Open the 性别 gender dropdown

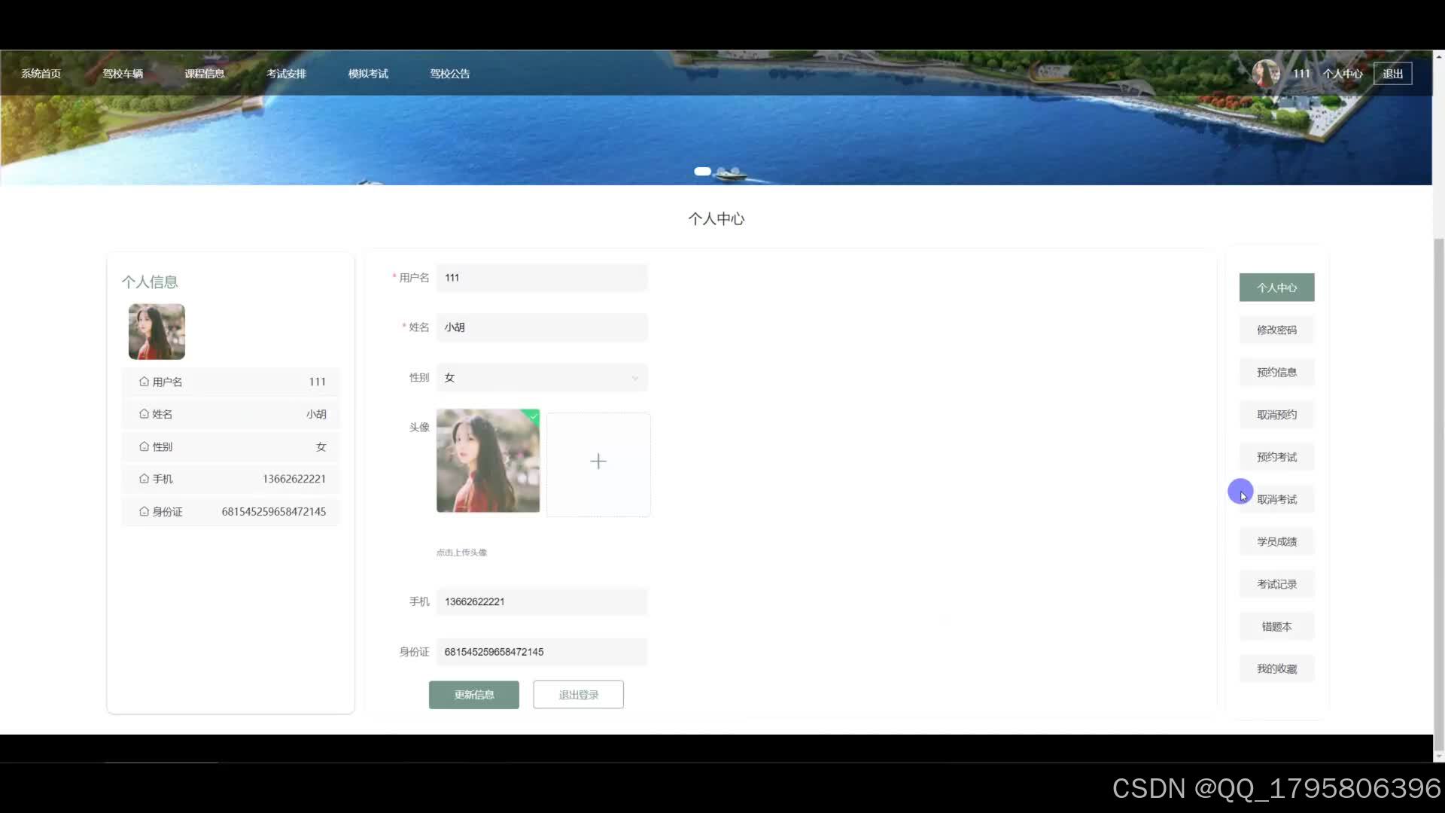542,378
